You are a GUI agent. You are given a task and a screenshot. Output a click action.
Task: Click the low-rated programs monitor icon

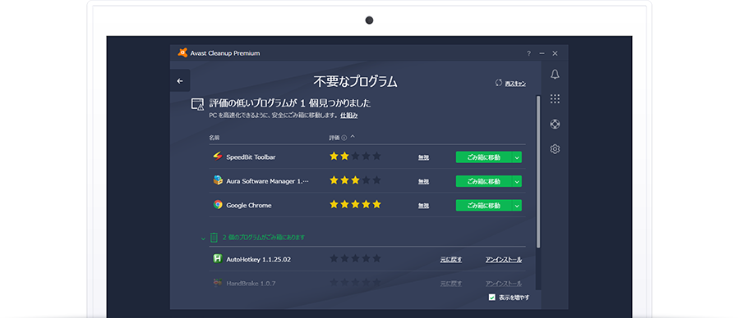click(x=197, y=104)
